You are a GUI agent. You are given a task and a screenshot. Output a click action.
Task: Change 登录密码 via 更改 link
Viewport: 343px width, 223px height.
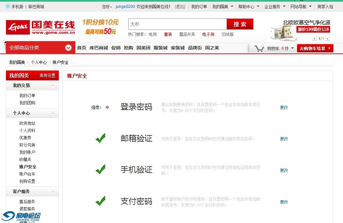click(284, 107)
